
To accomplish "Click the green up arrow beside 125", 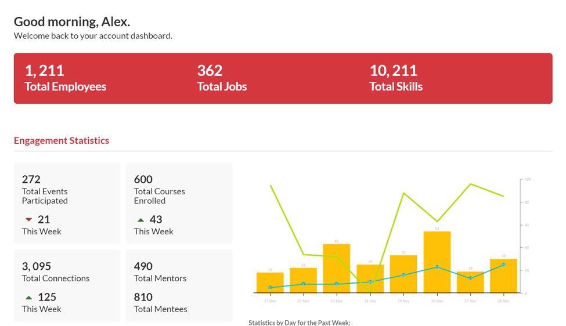I will pyautogui.click(x=29, y=298).
